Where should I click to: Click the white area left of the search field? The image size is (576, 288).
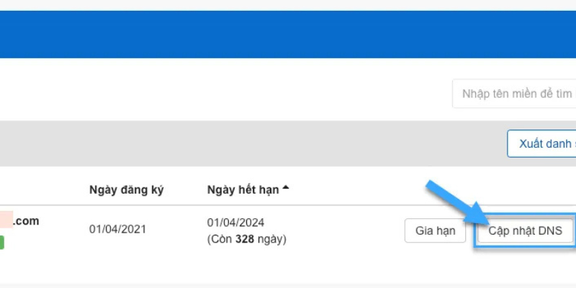(216, 92)
